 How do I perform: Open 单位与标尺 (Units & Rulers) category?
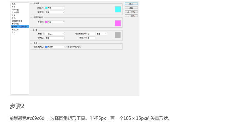pos(16,24)
